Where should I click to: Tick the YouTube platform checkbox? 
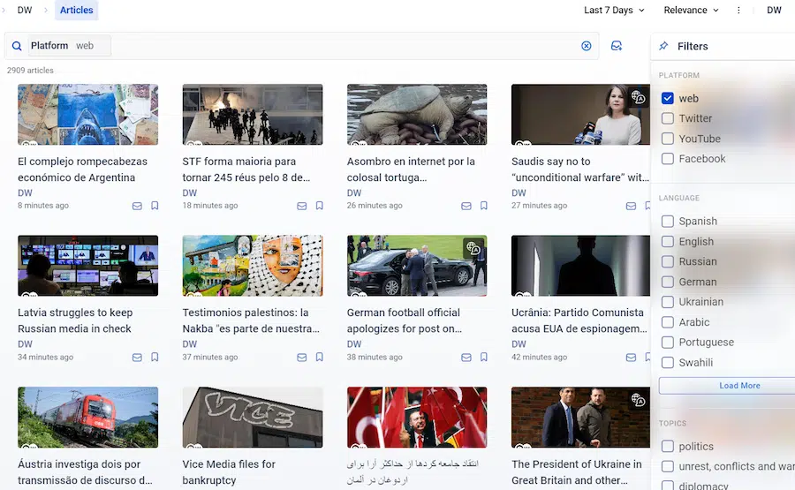668,139
